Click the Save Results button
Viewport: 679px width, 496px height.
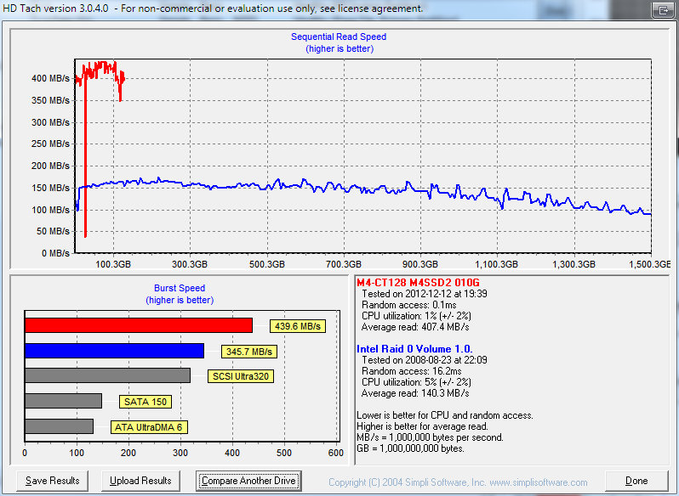pos(52,481)
